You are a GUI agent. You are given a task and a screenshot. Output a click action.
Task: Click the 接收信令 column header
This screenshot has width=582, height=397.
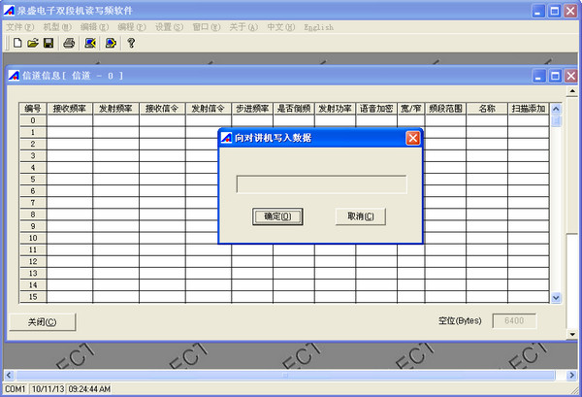click(x=162, y=109)
